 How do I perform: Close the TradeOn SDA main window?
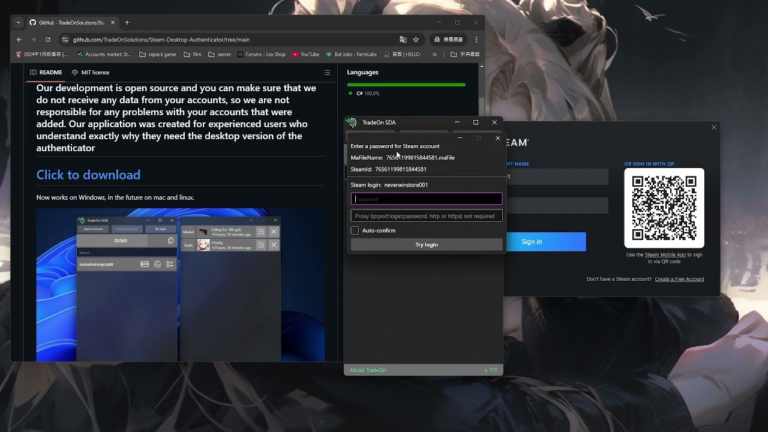(494, 122)
